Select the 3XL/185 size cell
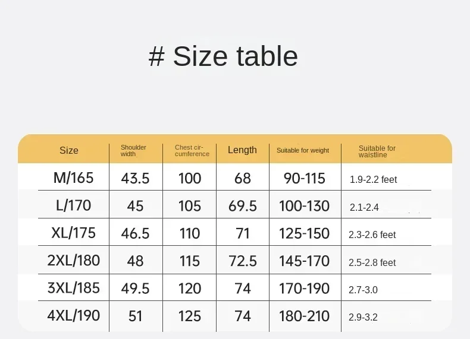The width and height of the screenshot is (470, 339). pyautogui.click(x=74, y=289)
